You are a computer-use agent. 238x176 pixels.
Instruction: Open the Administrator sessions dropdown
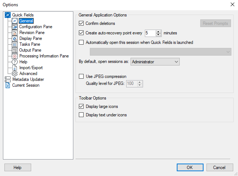[x=155, y=62]
